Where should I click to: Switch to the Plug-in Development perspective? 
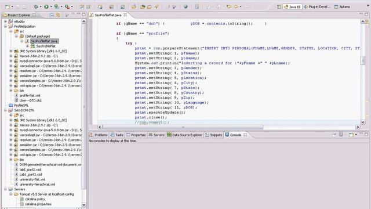click(317, 7)
